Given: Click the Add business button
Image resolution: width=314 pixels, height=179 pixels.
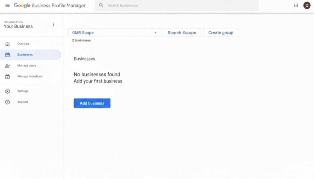Looking at the screenshot, I should [92, 103].
